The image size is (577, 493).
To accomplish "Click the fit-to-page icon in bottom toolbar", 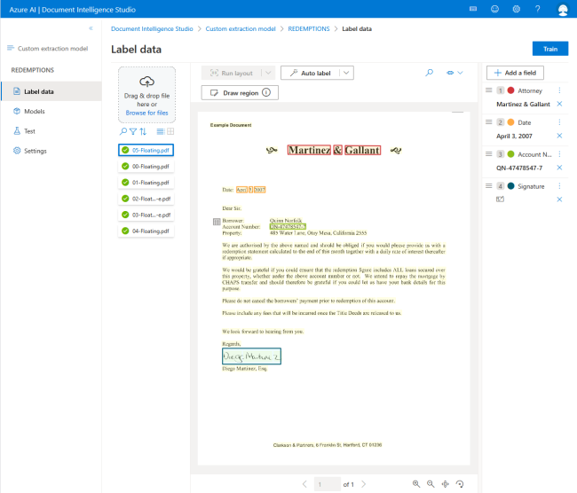I will tap(445, 483).
